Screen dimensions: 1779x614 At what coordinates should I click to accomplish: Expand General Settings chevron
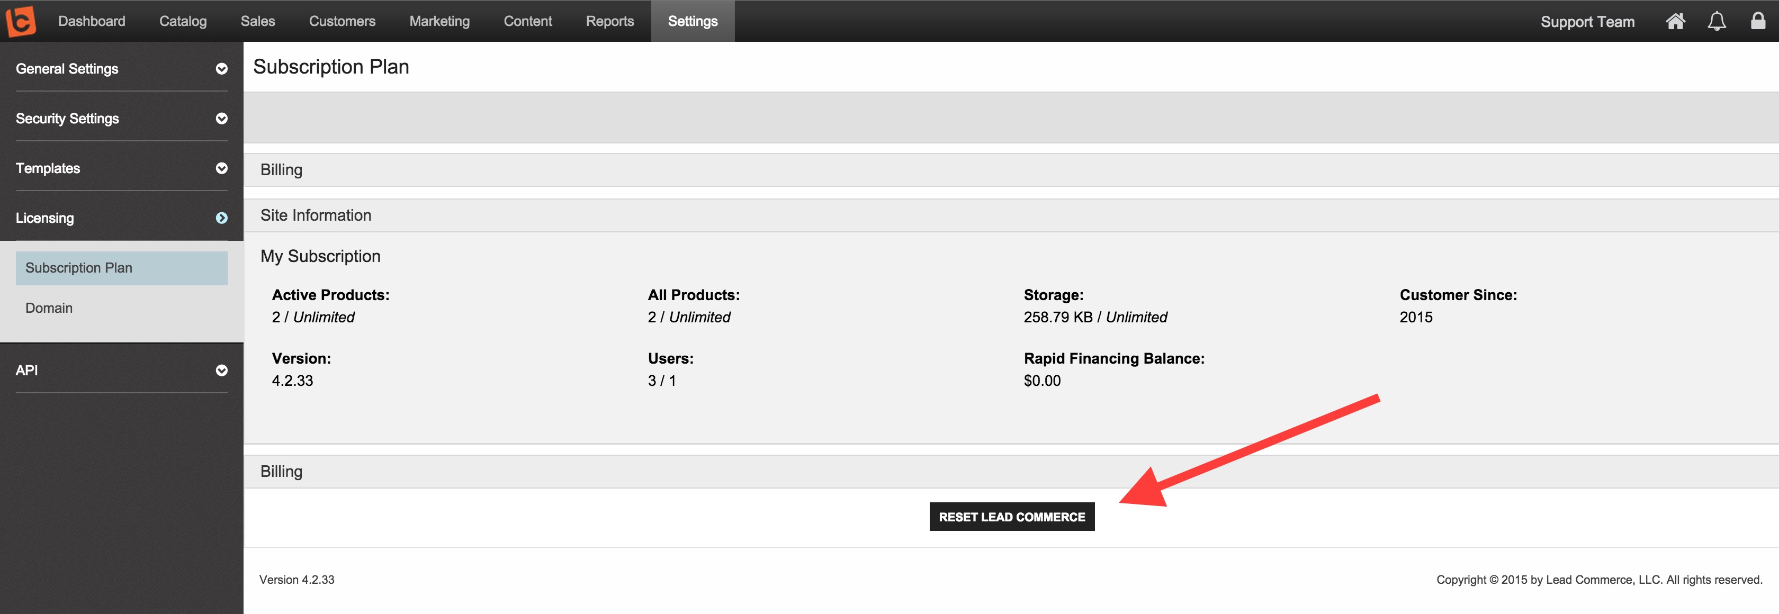(x=222, y=68)
